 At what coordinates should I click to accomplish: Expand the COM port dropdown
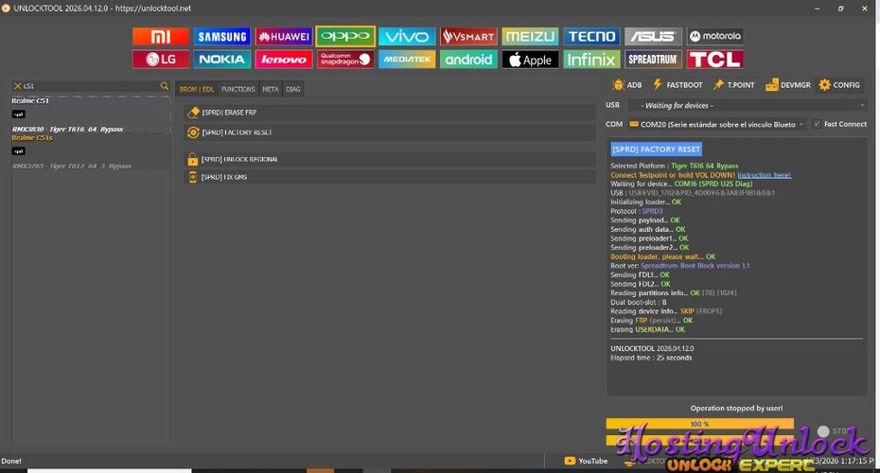pyautogui.click(x=716, y=125)
